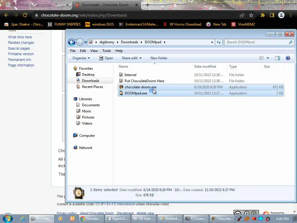Click Windows Start orb
The height and width of the screenshot is (223, 297).
(8, 218)
